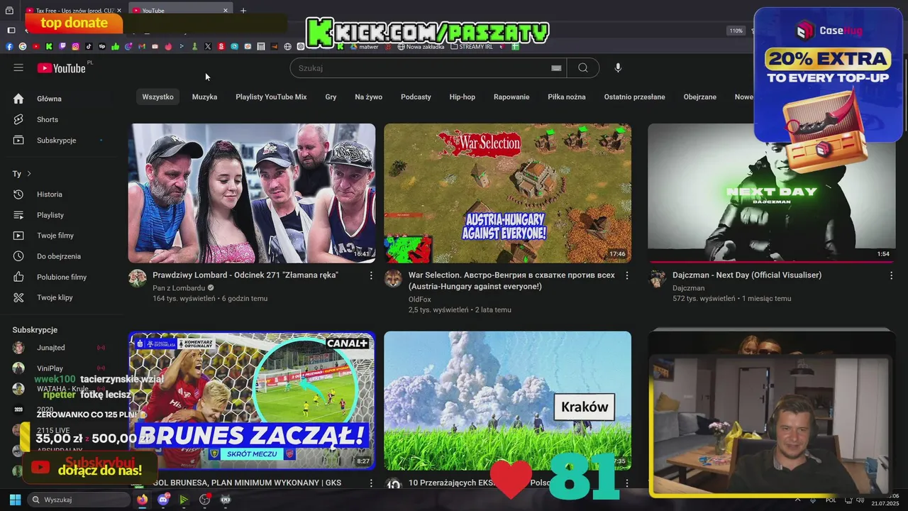The height and width of the screenshot is (511, 908).
Task: Select the Piłka nożna filter chip
Action: pyautogui.click(x=567, y=97)
